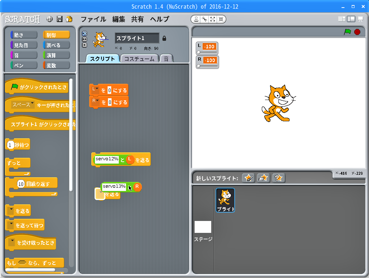Screen dimensions: 369x278
Task: Select the left-right flip rotation style
Action: (x=84, y=39)
